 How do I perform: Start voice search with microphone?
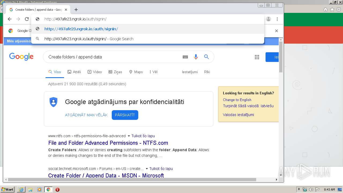(196, 57)
